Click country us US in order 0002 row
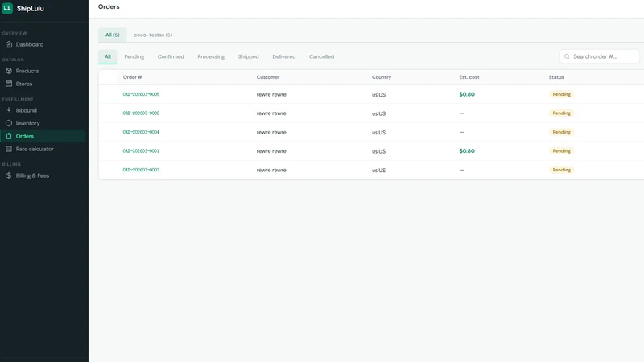Image resolution: width=644 pixels, height=362 pixels. click(378, 113)
